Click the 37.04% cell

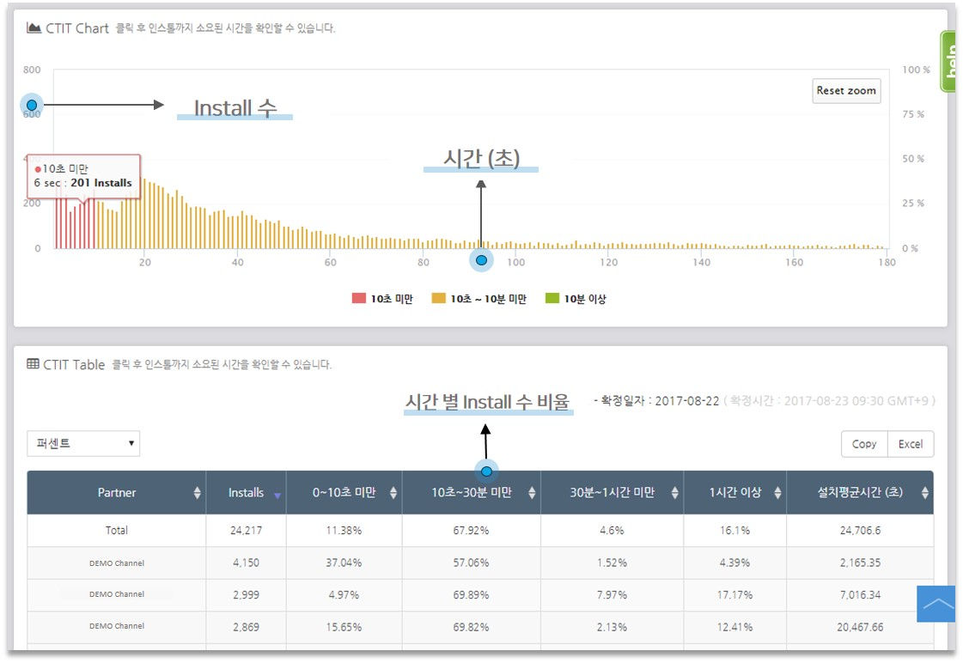(x=344, y=563)
